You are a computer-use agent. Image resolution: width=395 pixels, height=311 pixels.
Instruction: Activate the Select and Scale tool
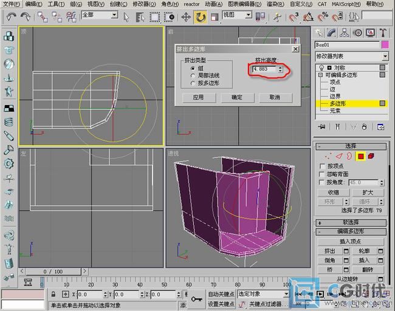215,17
